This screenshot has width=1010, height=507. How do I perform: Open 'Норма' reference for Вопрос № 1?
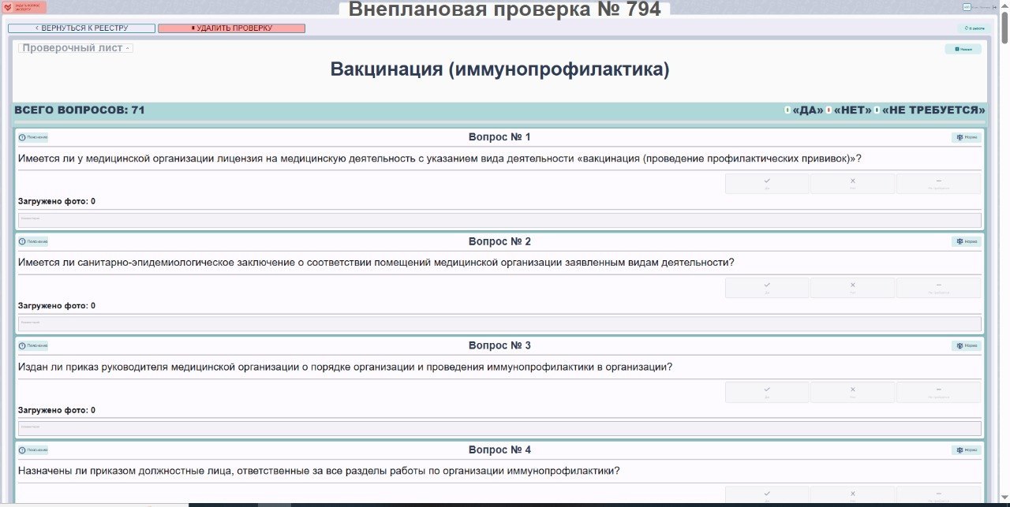967,137
